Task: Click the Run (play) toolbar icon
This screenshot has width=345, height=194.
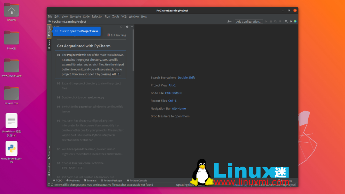Action: 266,21
